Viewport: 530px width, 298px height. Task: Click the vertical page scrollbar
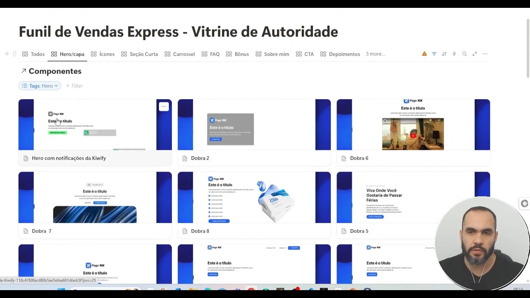[528, 48]
